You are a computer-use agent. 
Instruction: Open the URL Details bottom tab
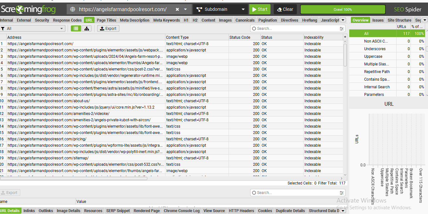point(10,211)
